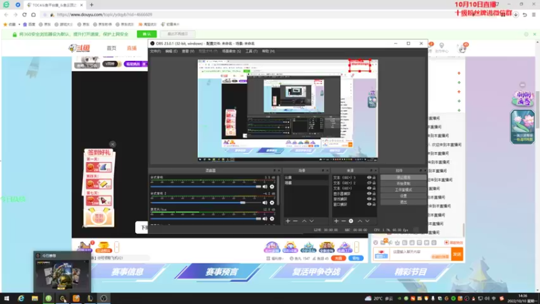Open 复活甲争夺战 banner tab
The height and width of the screenshot is (304, 540).
(316, 272)
